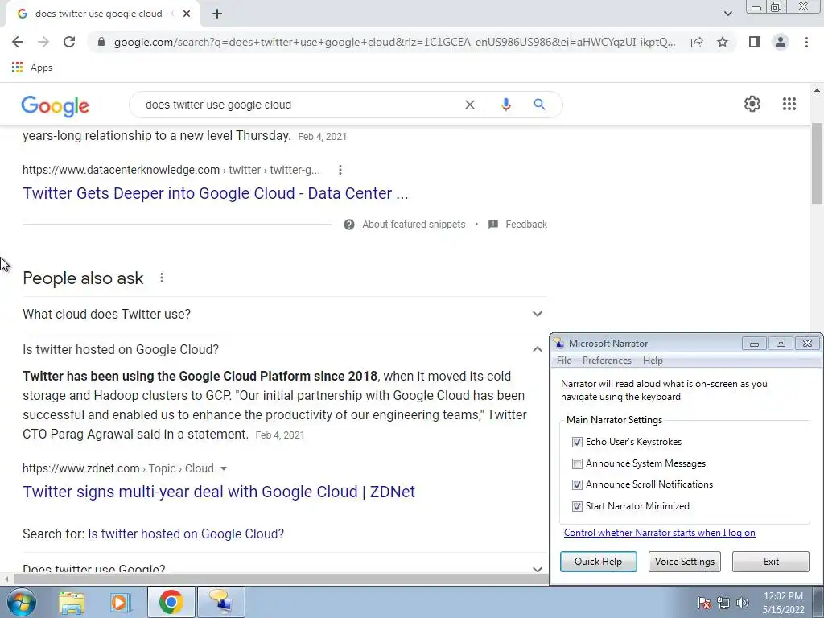Clear the search query with the X
This screenshot has height=618, width=824.
(470, 105)
